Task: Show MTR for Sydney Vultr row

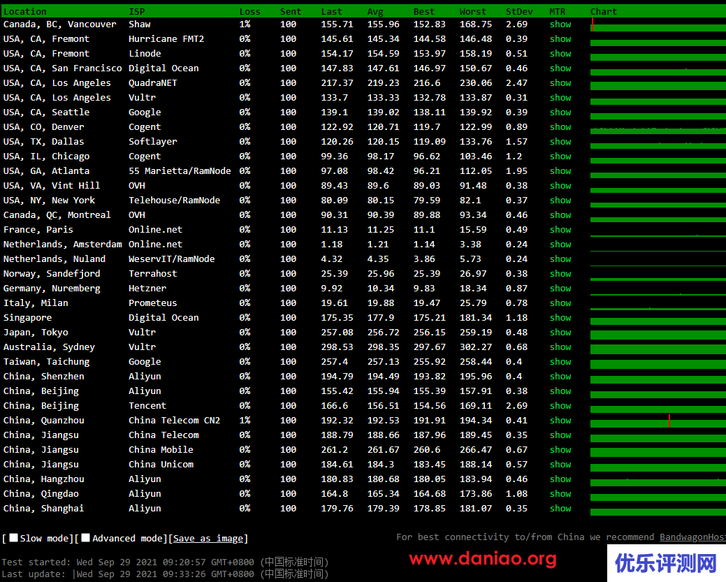Action: tap(560, 347)
